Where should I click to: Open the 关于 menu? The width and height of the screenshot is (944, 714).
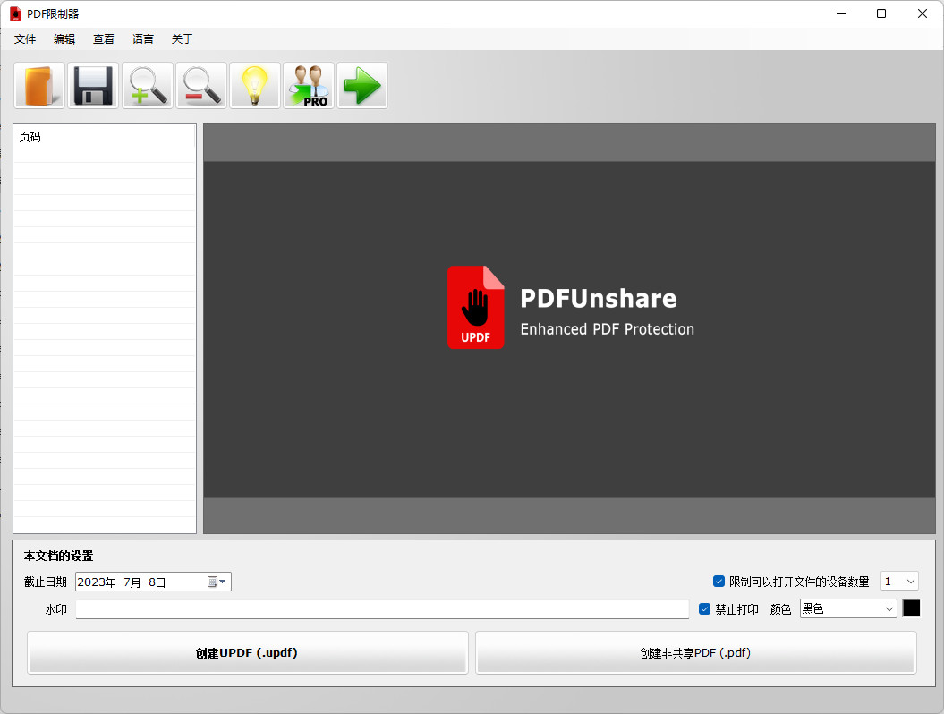(183, 39)
